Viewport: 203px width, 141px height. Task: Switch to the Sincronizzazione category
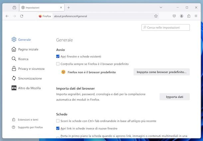(27, 79)
